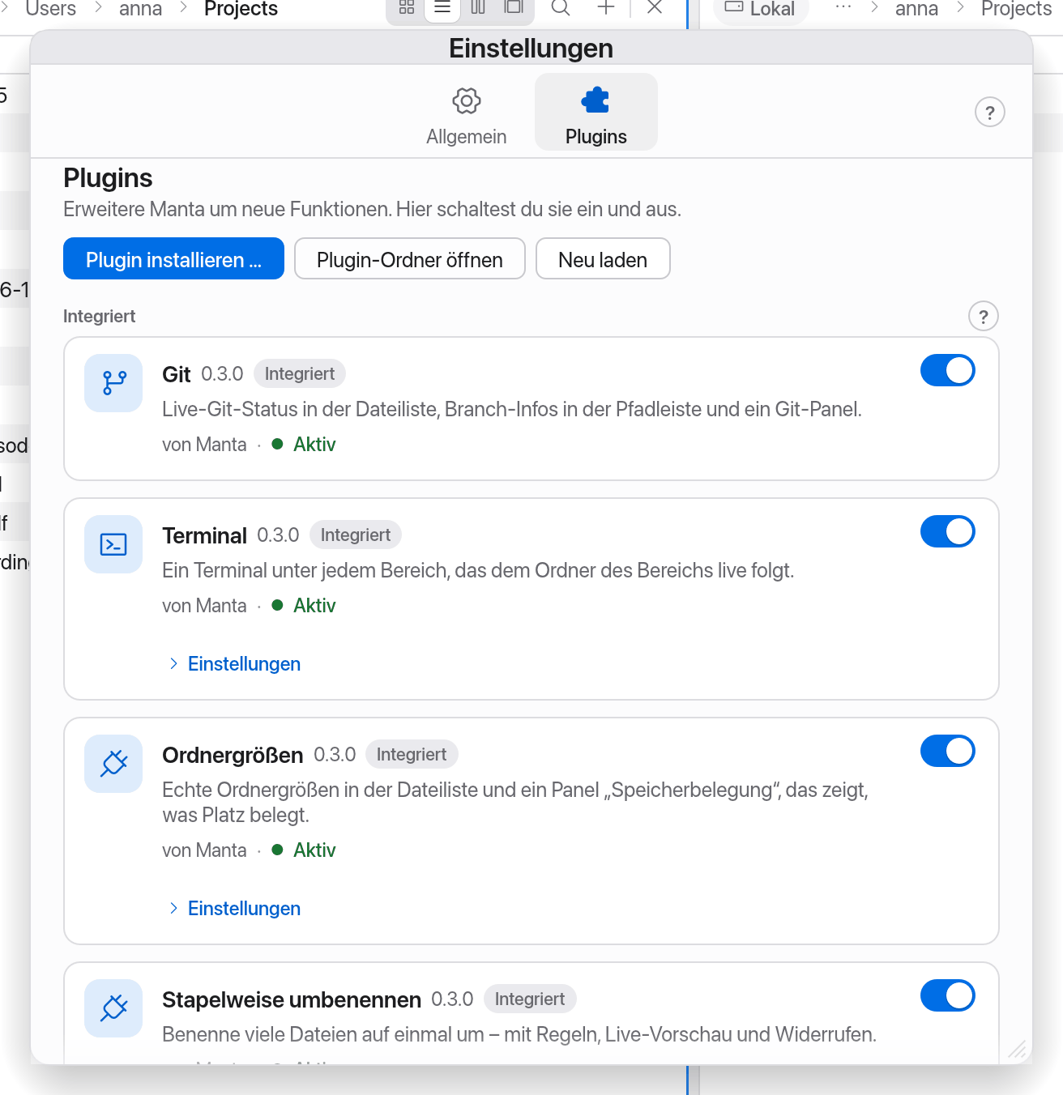Reload plugins with Neu laden
1063x1095 pixels.
click(603, 258)
